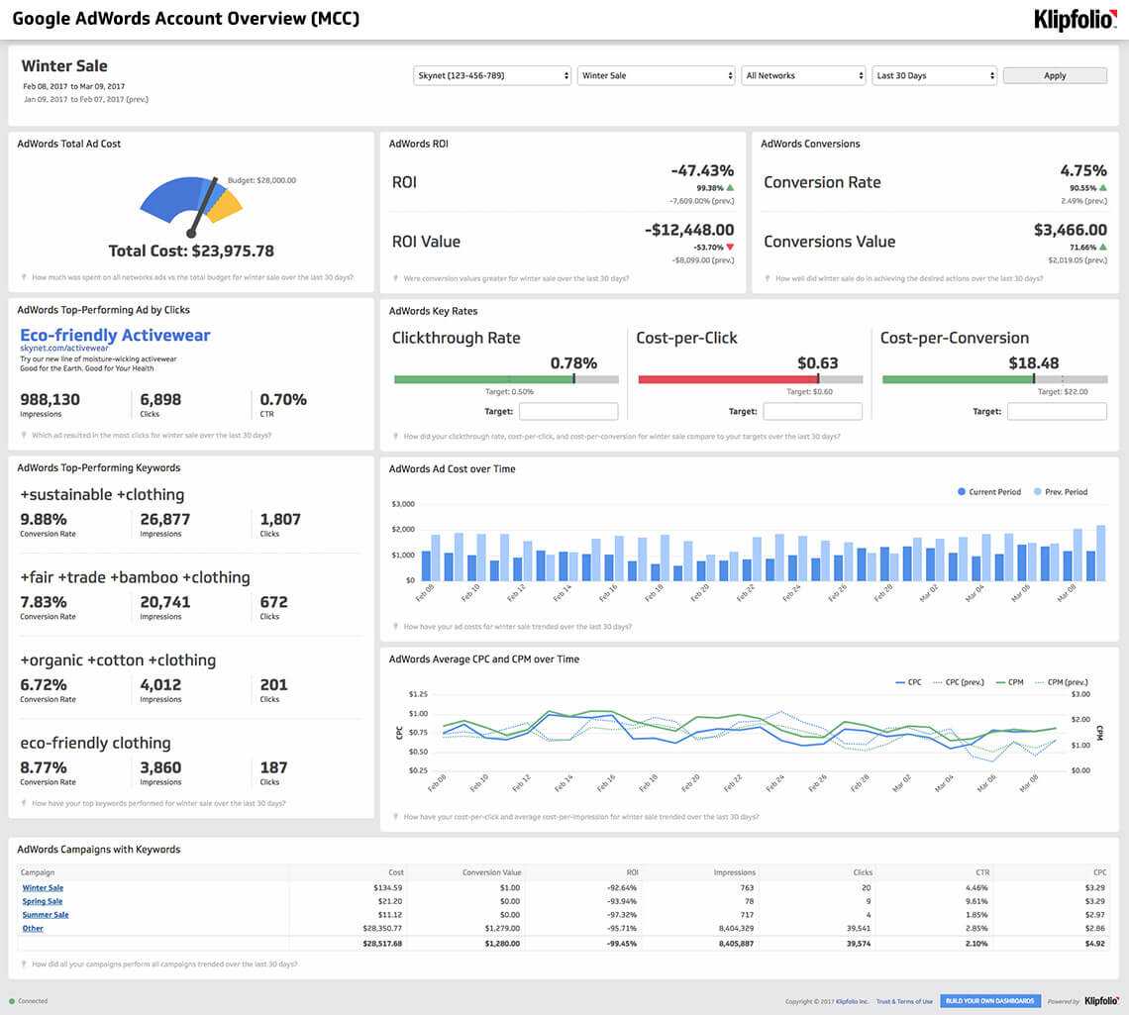Select the eco-friendly clothing keyword

click(96, 743)
